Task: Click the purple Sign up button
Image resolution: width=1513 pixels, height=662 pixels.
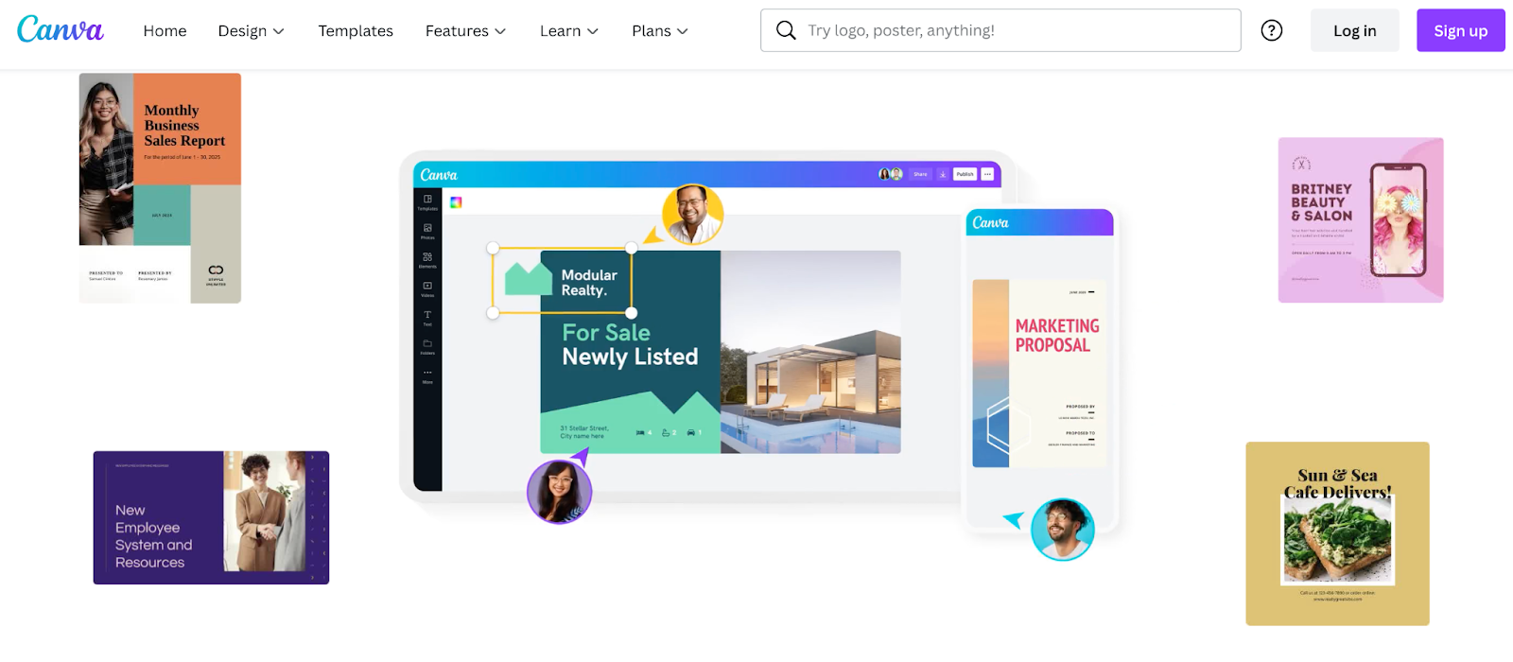Action: 1460,30
